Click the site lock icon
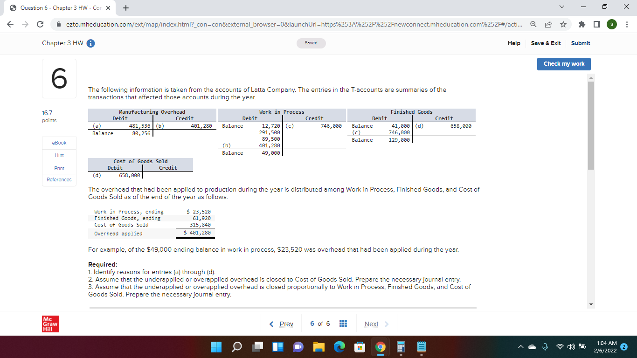This screenshot has width=637, height=358. point(58,24)
